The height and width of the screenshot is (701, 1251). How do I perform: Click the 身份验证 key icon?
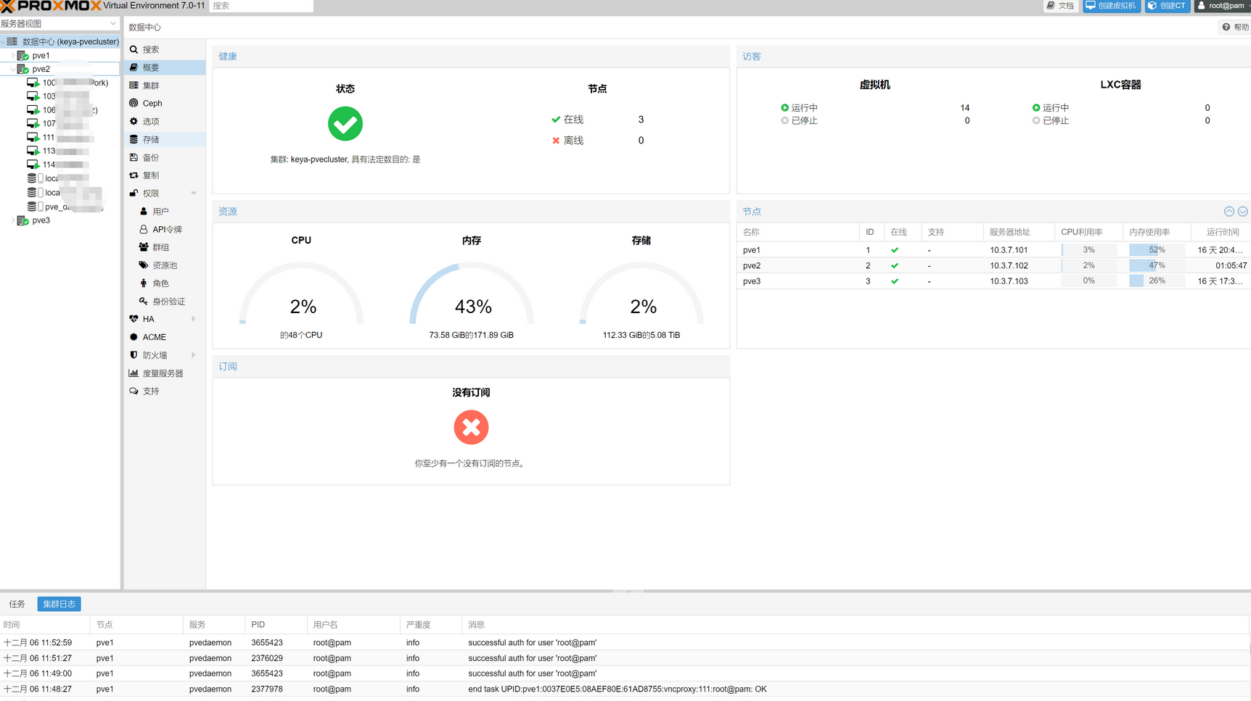click(144, 301)
